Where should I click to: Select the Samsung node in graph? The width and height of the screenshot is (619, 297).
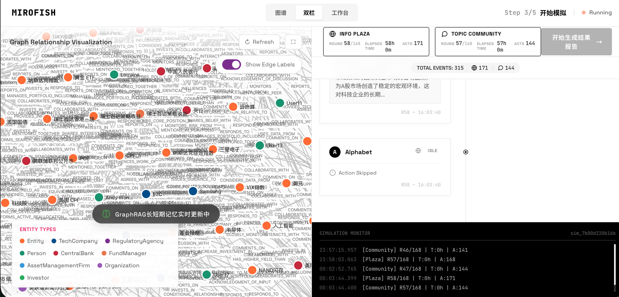click(x=193, y=191)
